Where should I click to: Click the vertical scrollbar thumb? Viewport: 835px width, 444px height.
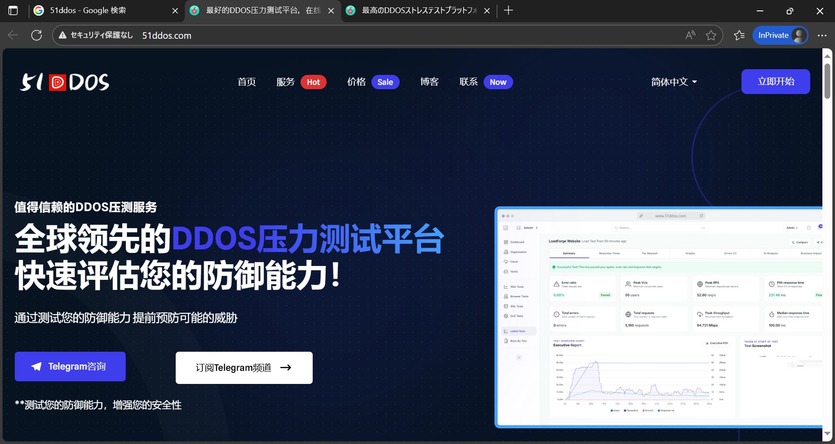(x=827, y=81)
